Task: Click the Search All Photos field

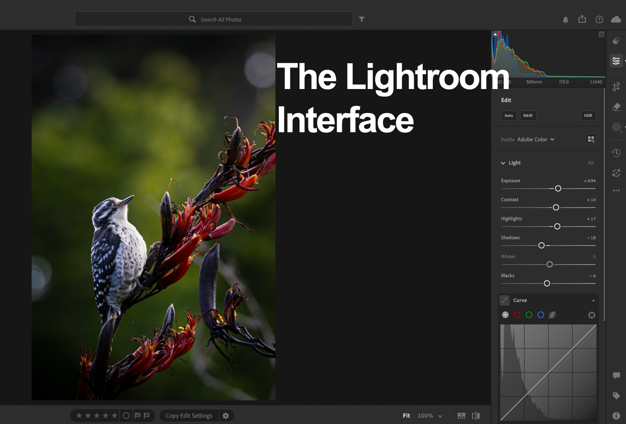Action: pyautogui.click(x=214, y=19)
